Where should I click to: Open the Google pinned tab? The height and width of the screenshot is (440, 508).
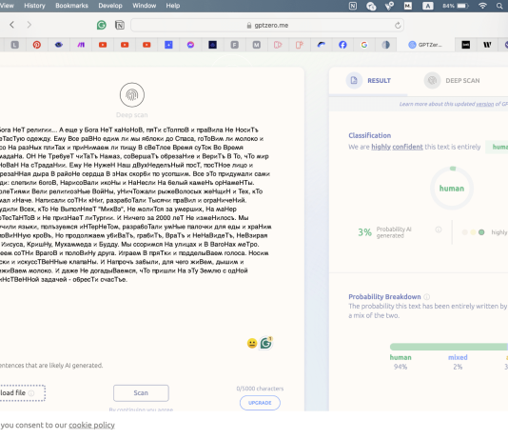coord(364,45)
